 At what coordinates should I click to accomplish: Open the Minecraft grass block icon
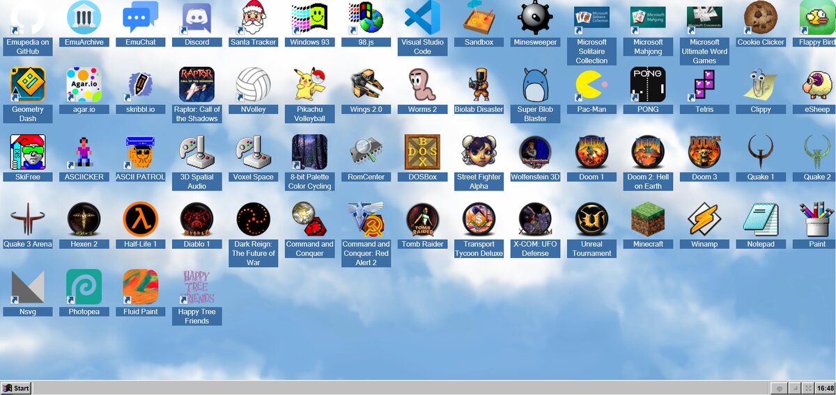[648, 219]
